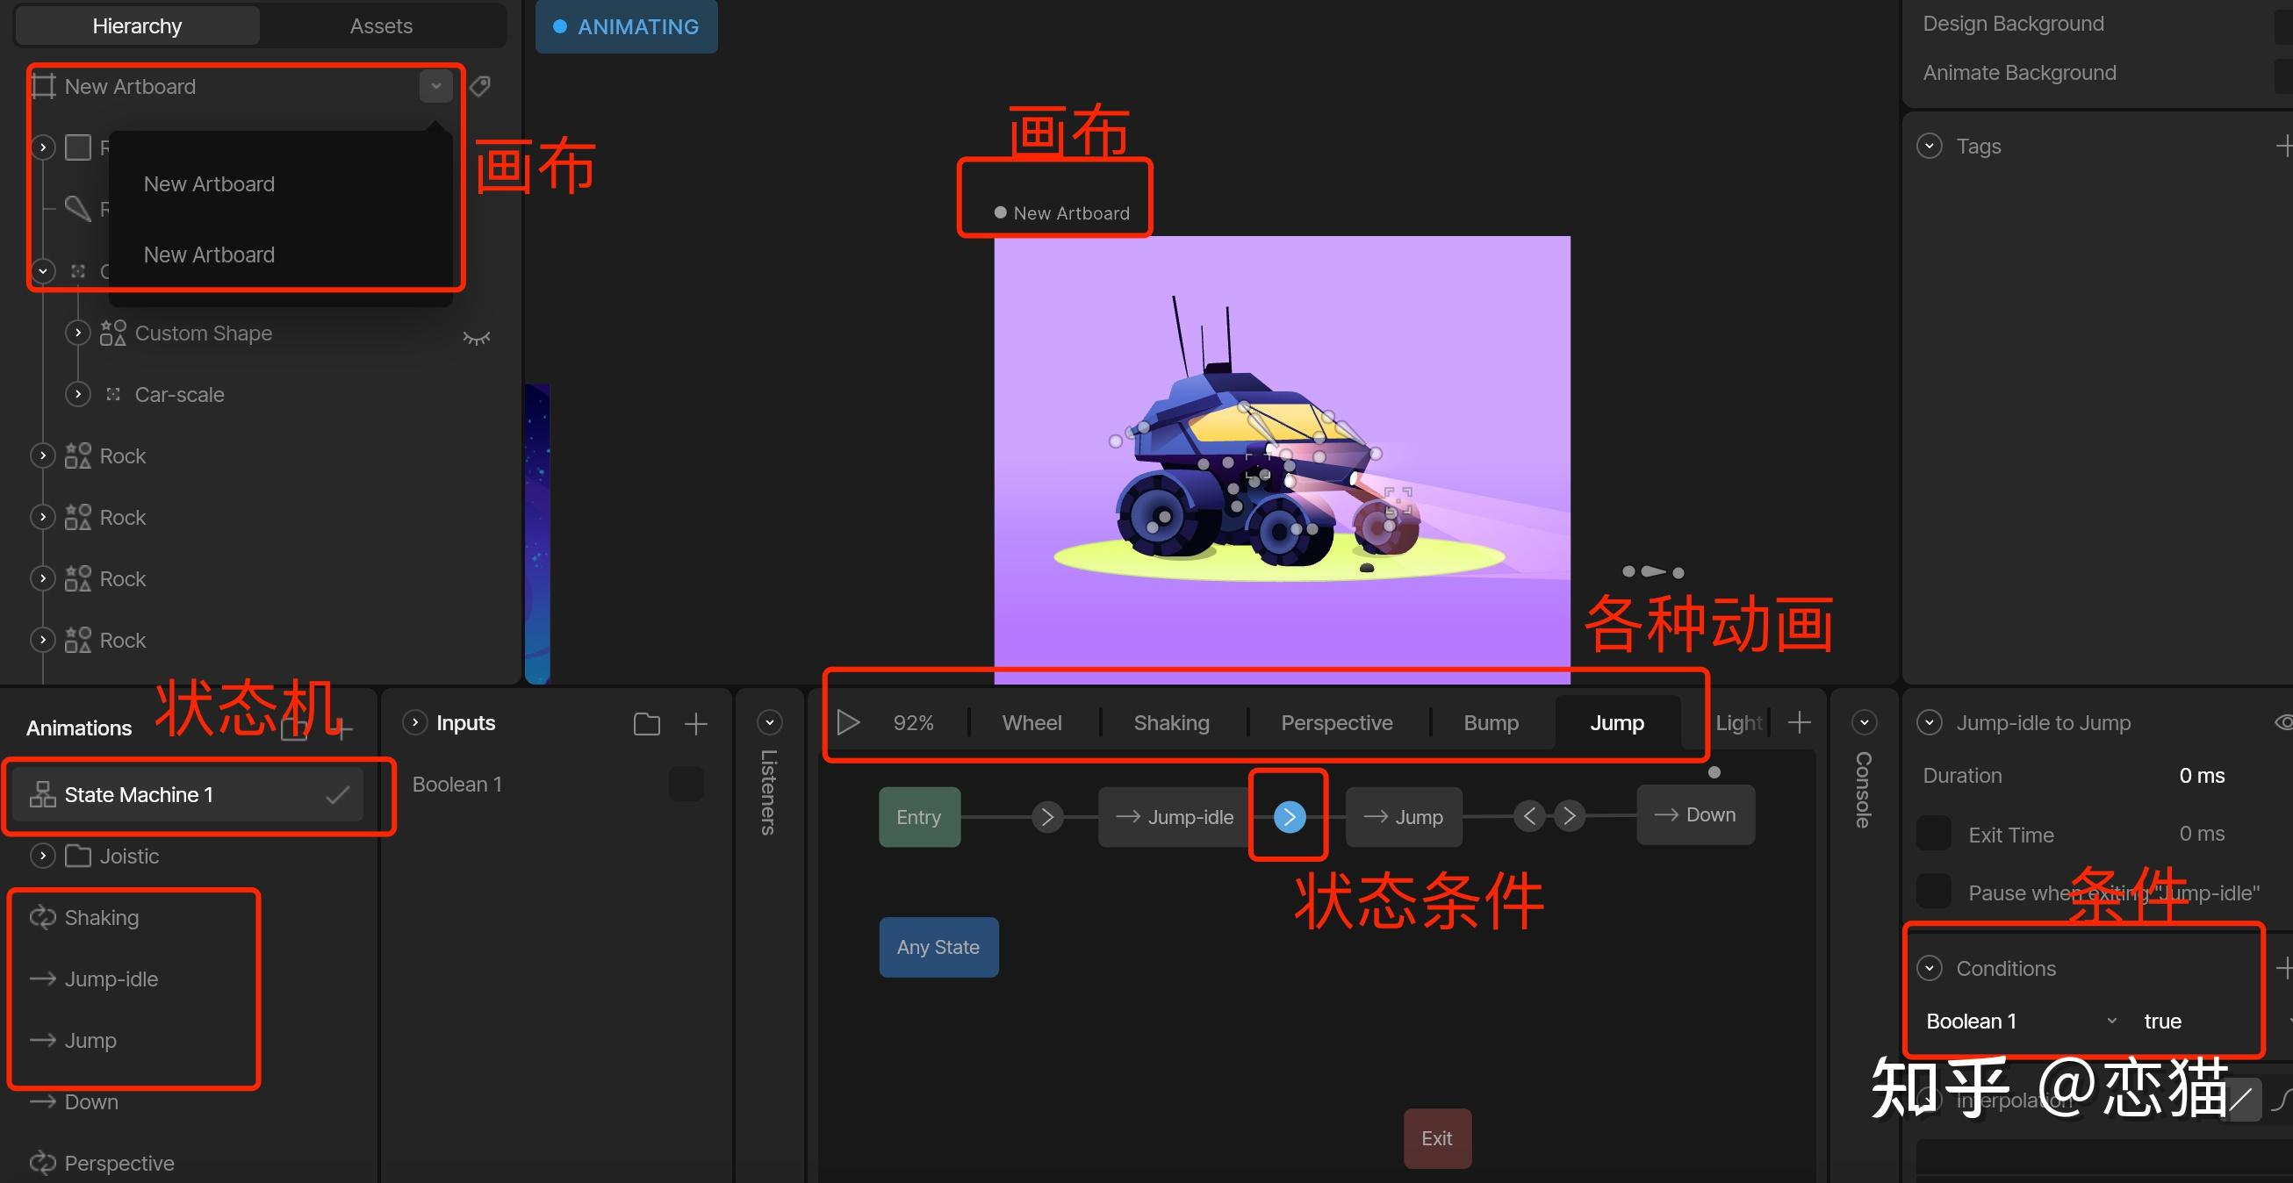Switch to the Assets tab
Screen dimensions: 2293x1183
pyautogui.click(x=381, y=25)
